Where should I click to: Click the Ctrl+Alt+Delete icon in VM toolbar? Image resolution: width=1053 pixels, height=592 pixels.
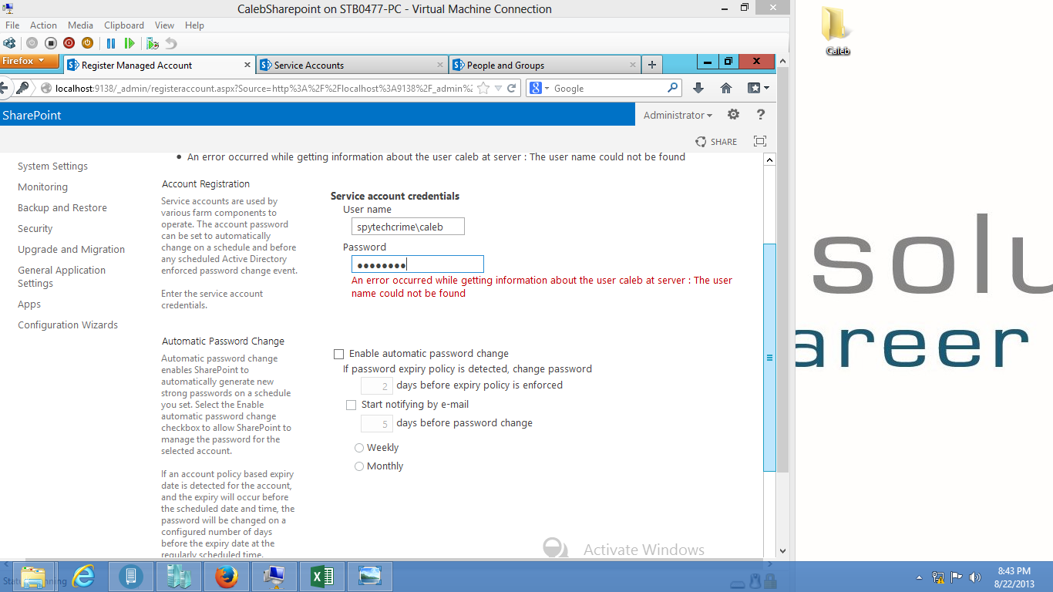(10, 44)
